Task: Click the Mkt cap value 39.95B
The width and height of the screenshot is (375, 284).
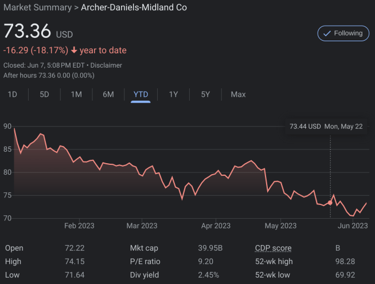Action: 210,248
